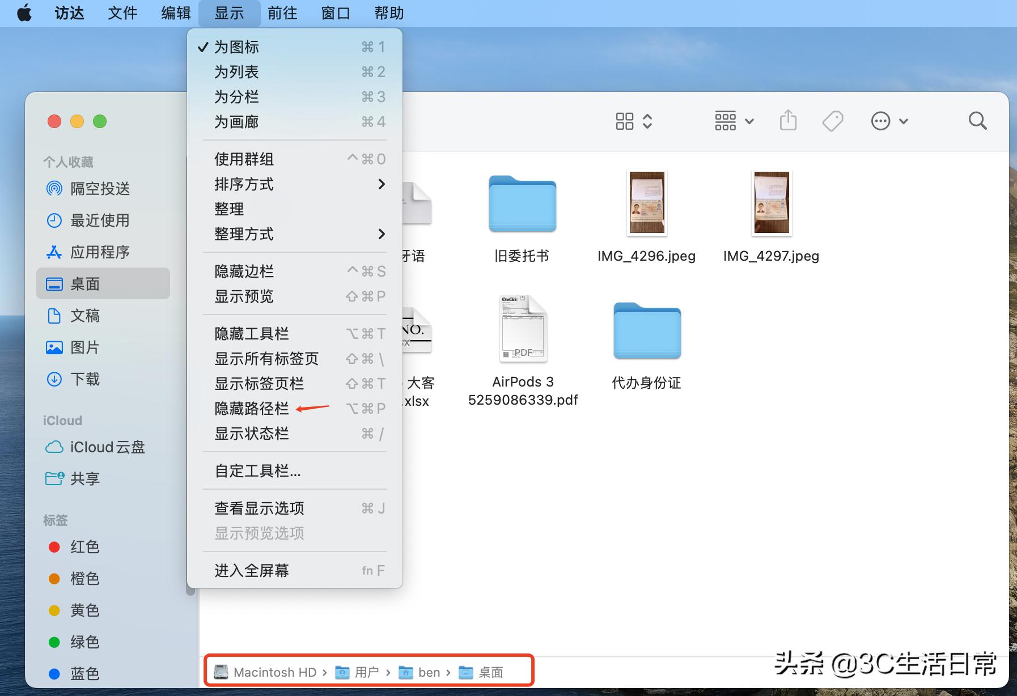
Task: Click the icon view control in toolbar
Action: pos(624,121)
